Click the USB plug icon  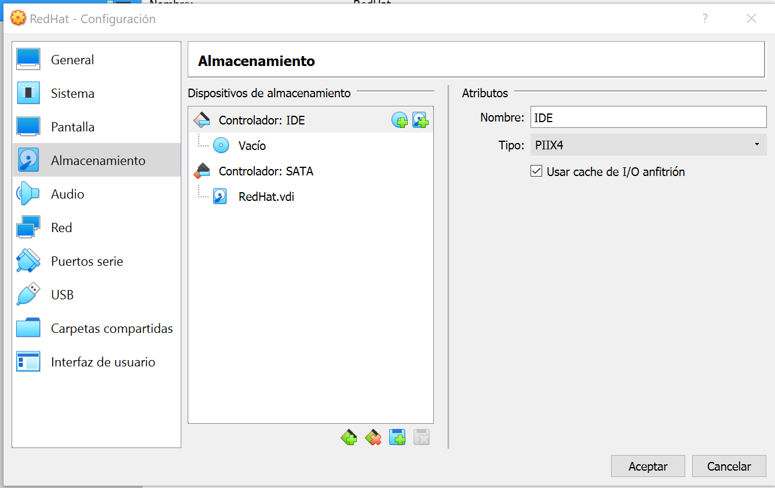point(28,295)
